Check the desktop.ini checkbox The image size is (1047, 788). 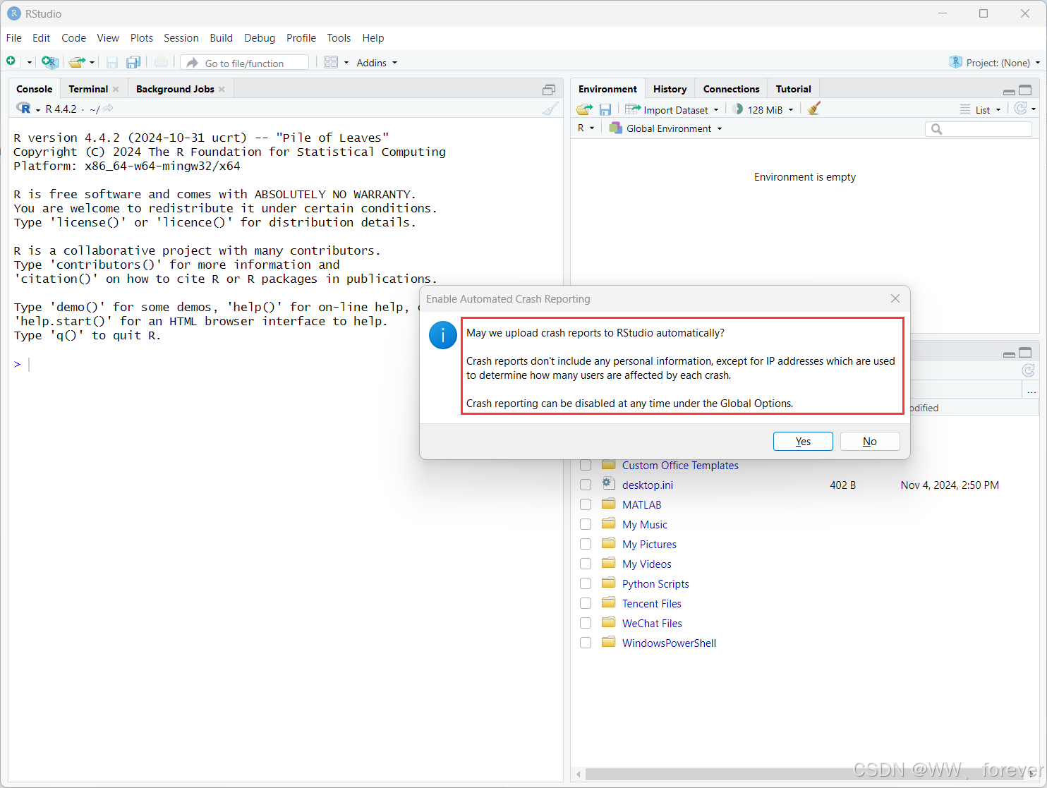(x=586, y=485)
